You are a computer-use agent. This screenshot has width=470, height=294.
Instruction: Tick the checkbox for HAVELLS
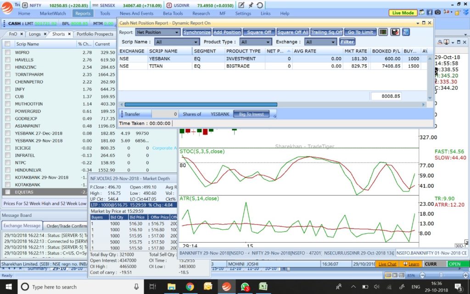tap(8, 60)
